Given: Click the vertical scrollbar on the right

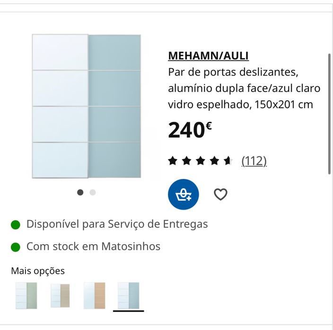Looking at the screenshot, I should 329,113.
